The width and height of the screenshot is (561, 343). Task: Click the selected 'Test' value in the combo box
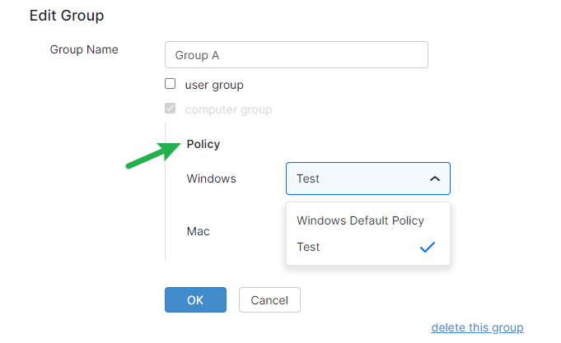click(308, 178)
